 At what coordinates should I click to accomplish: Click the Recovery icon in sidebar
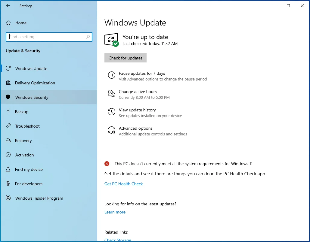(8, 141)
